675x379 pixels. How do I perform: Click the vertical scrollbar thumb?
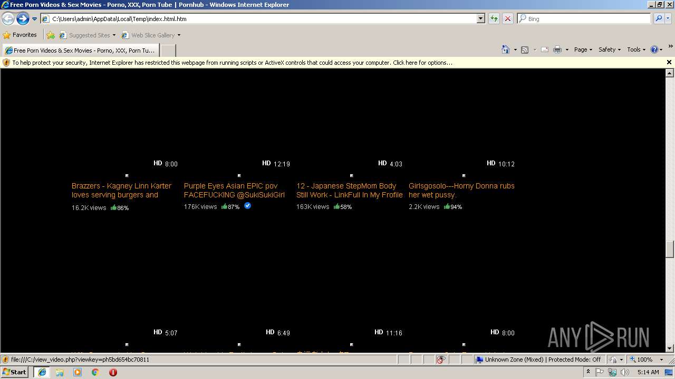(670, 250)
